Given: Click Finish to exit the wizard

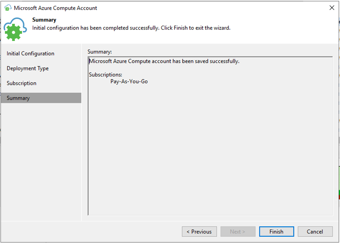Looking at the screenshot, I should [277, 231].
